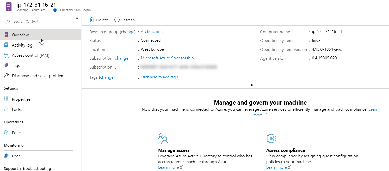Open the Overview menu item
Image resolution: width=389 pixels, height=171 pixels.
point(41,35)
